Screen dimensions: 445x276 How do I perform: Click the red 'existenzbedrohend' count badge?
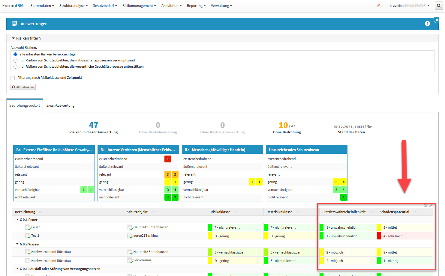click(x=168, y=159)
